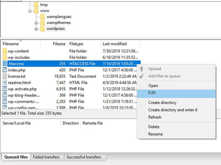Viewport: 221px width, 165px height.
Task: Click the HTACCESS File type cell
Action: (x=82, y=64)
